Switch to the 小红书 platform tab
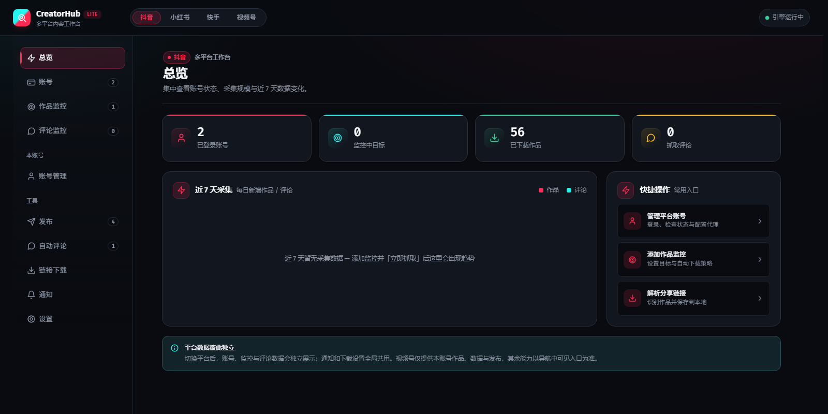 point(180,18)
